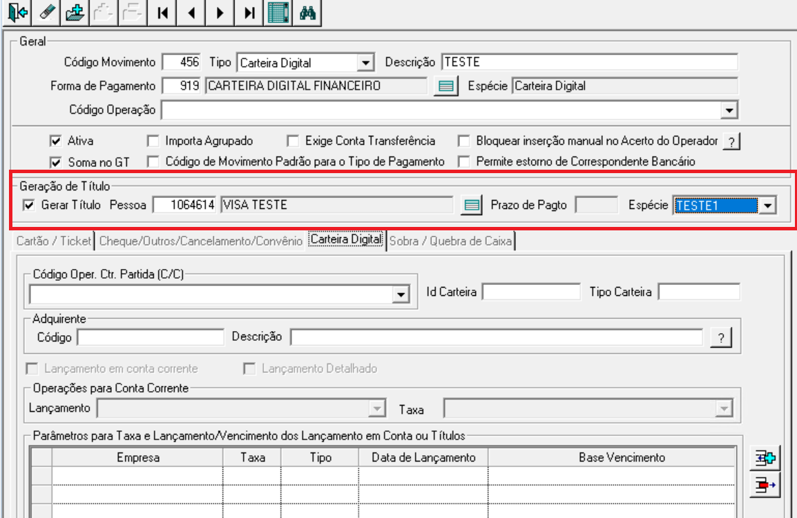Click the Empresa column header
Image resolution: width=797 pixels, height=518 pixels.
tap(137, 457)
